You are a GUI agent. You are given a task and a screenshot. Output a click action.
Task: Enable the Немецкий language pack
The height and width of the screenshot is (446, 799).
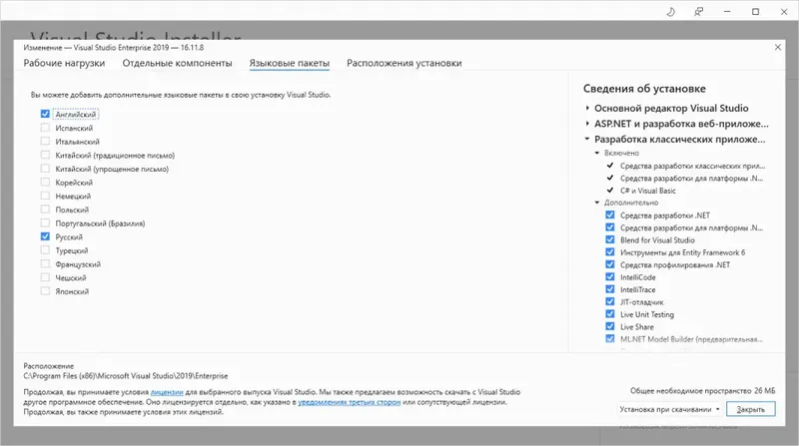pos(45,196)
